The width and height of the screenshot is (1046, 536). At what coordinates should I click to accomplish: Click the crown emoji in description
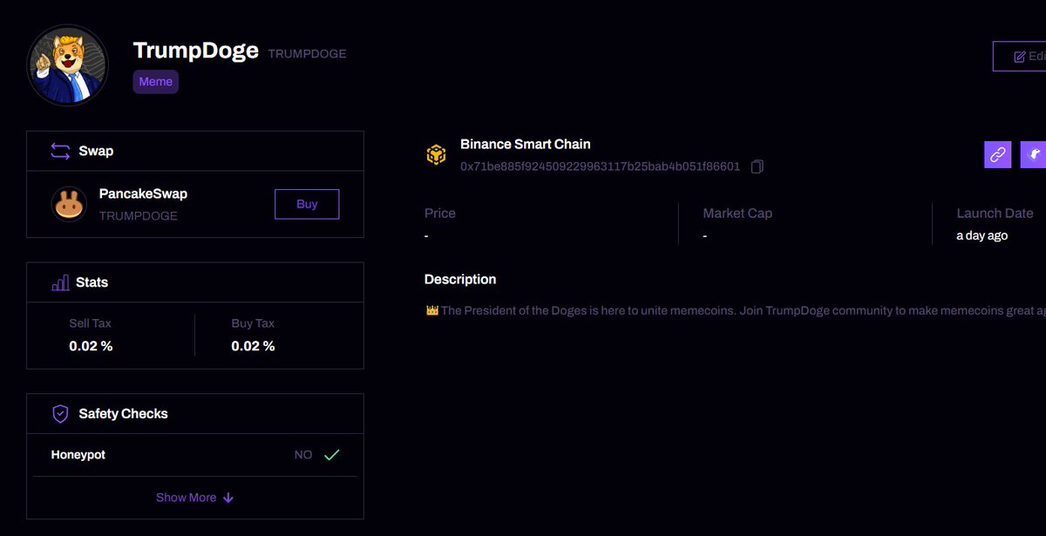coord(431,310)
